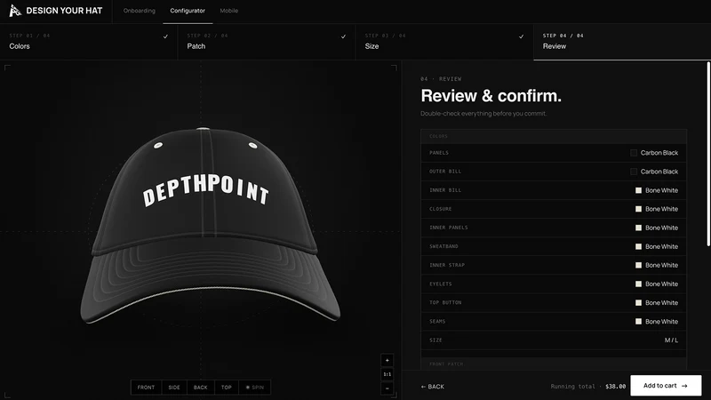The image size is (711, 400).
Task: Click the SIZE row label
Action: [435, 340]
